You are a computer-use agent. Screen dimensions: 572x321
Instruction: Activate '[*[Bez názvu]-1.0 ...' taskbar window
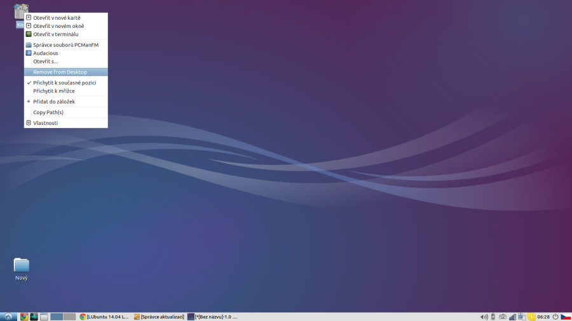pos(213,317)
